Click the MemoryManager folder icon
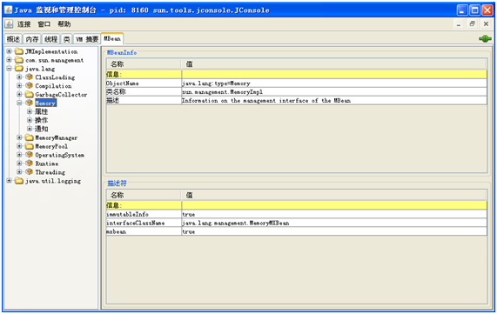Screen dimensions: 497x314 click(x=30, y=137)
